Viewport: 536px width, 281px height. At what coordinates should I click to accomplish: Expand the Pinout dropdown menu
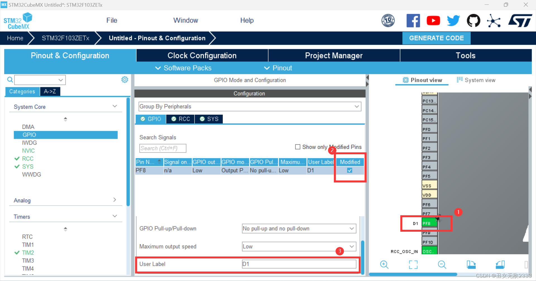pos(278,68)
